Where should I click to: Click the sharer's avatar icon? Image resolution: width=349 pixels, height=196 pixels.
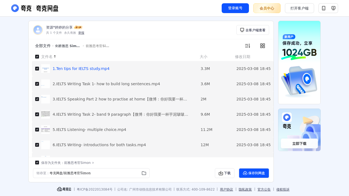click(x=38, y=30)
